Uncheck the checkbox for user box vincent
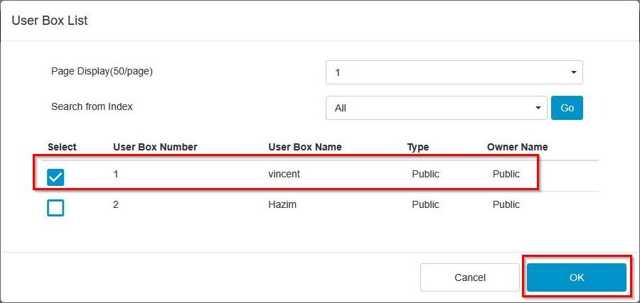The width and height of the screenshot is (640, 303). point(55,177)
